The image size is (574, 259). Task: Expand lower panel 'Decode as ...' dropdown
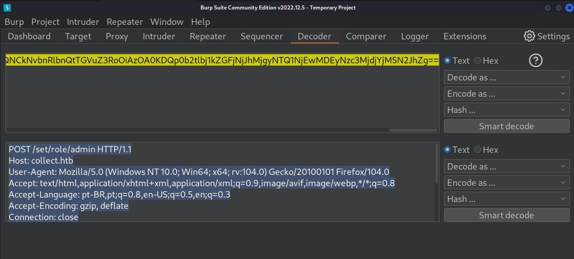[x=507, y=166]
